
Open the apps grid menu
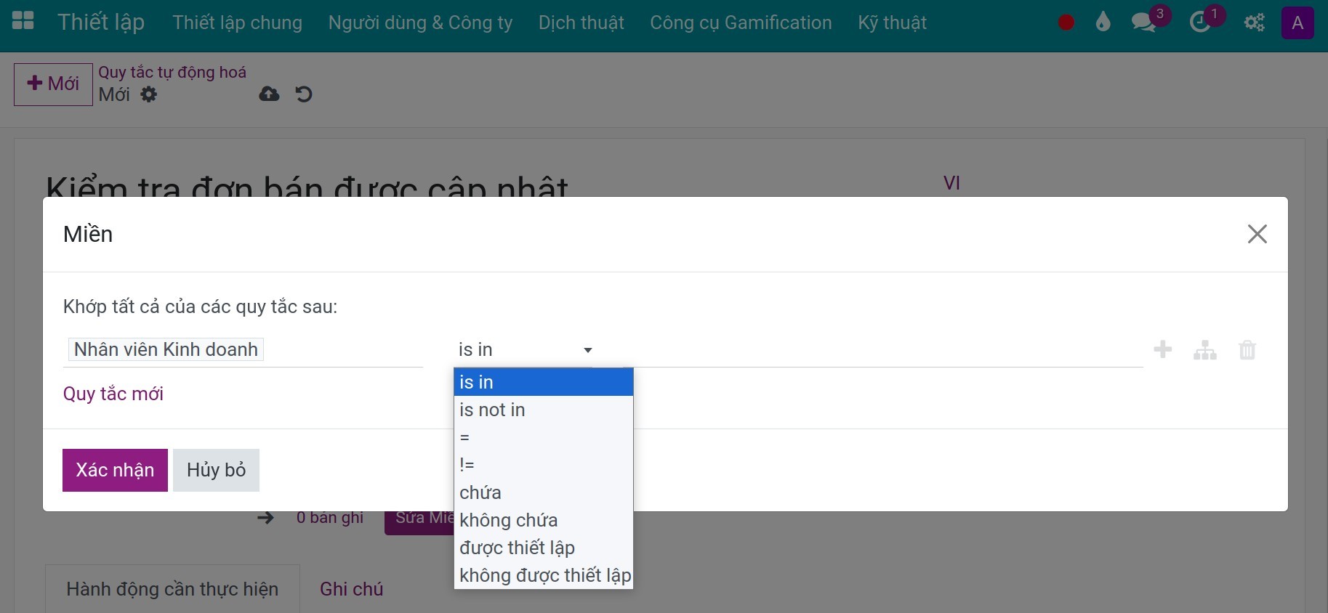[23, 21]
